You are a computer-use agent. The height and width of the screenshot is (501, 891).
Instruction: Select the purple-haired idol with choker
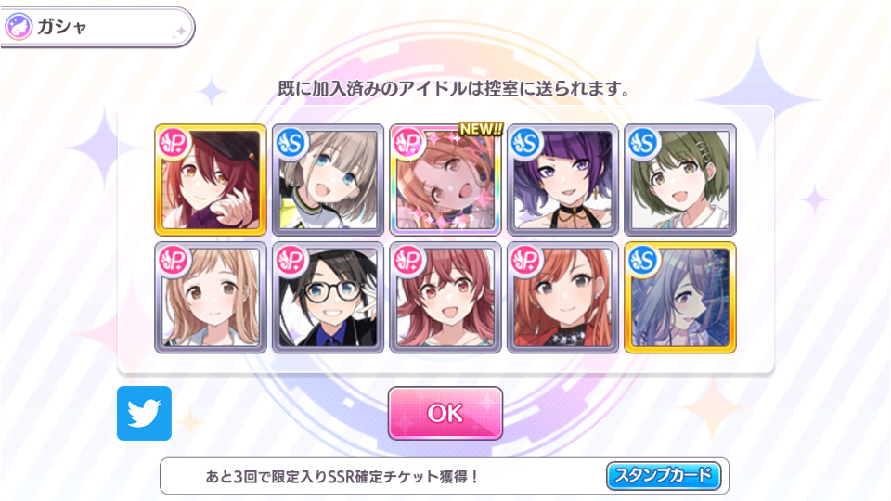(x=562, y=179)
